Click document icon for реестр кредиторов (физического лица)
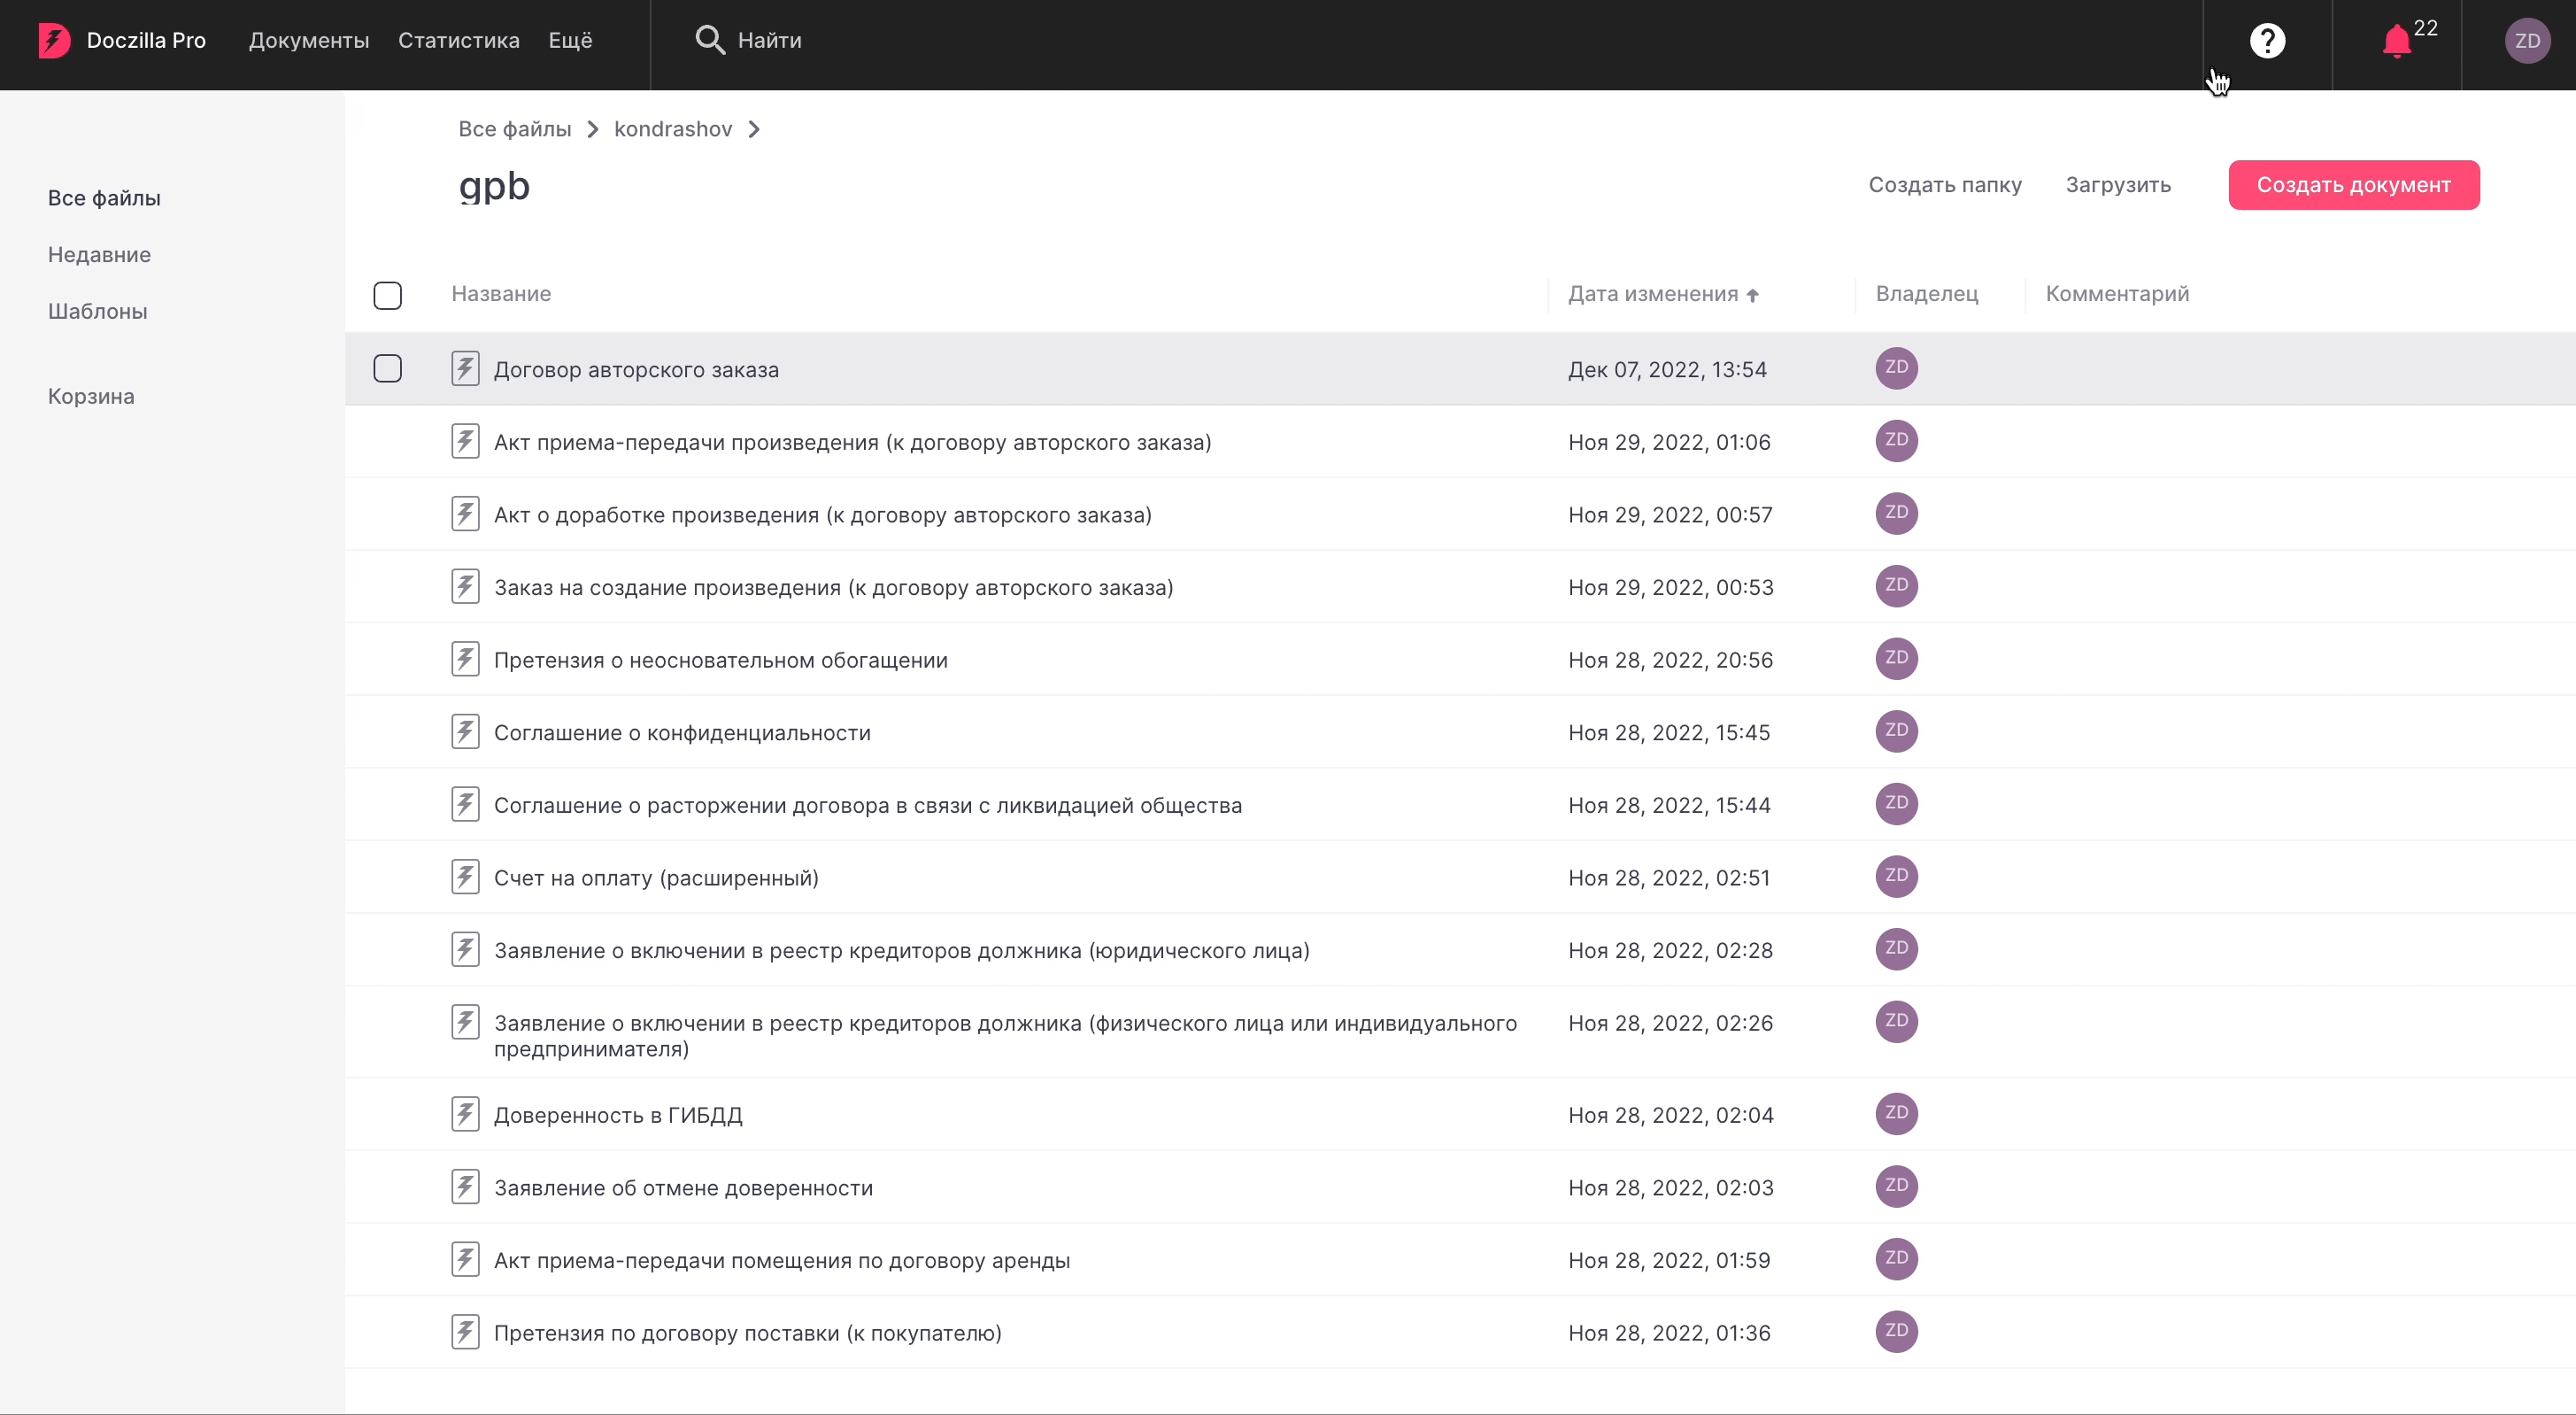2576x1415 pixels. [x=465, y=1022]
